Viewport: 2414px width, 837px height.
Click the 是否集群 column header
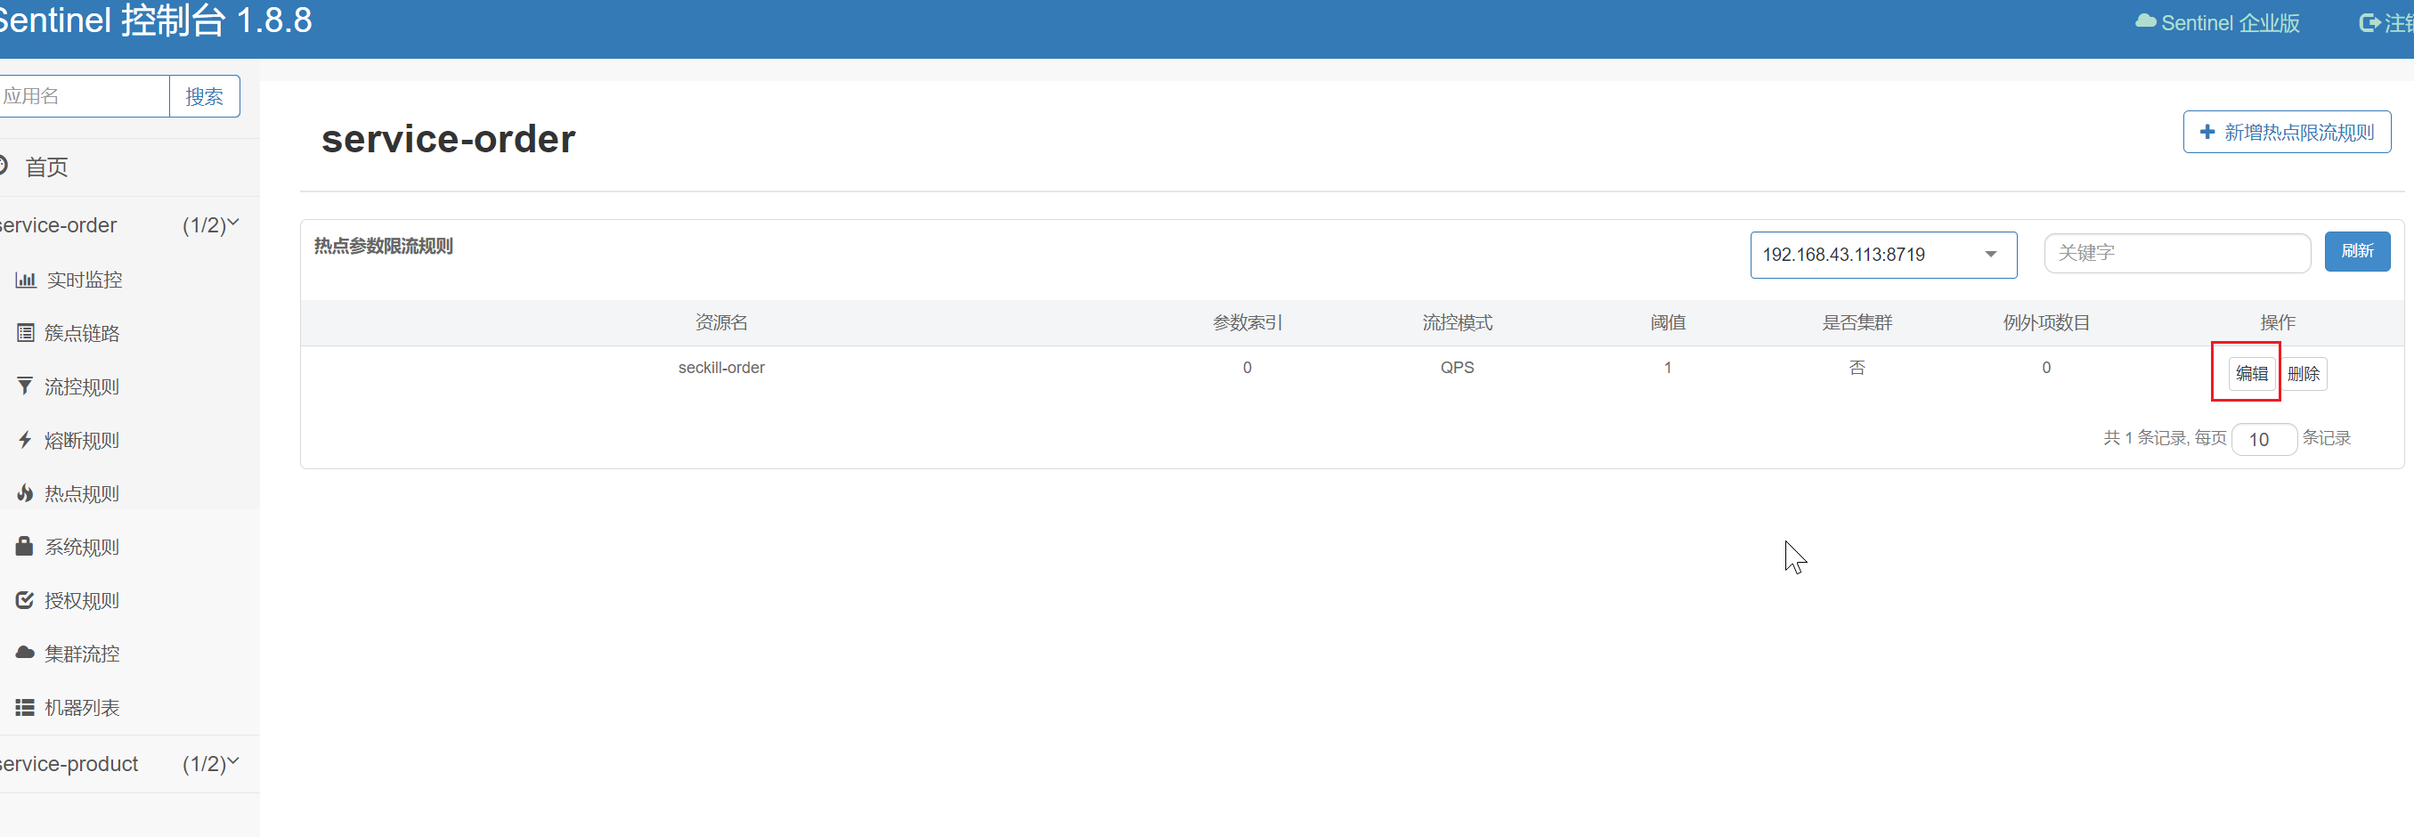coord(1857,322)
